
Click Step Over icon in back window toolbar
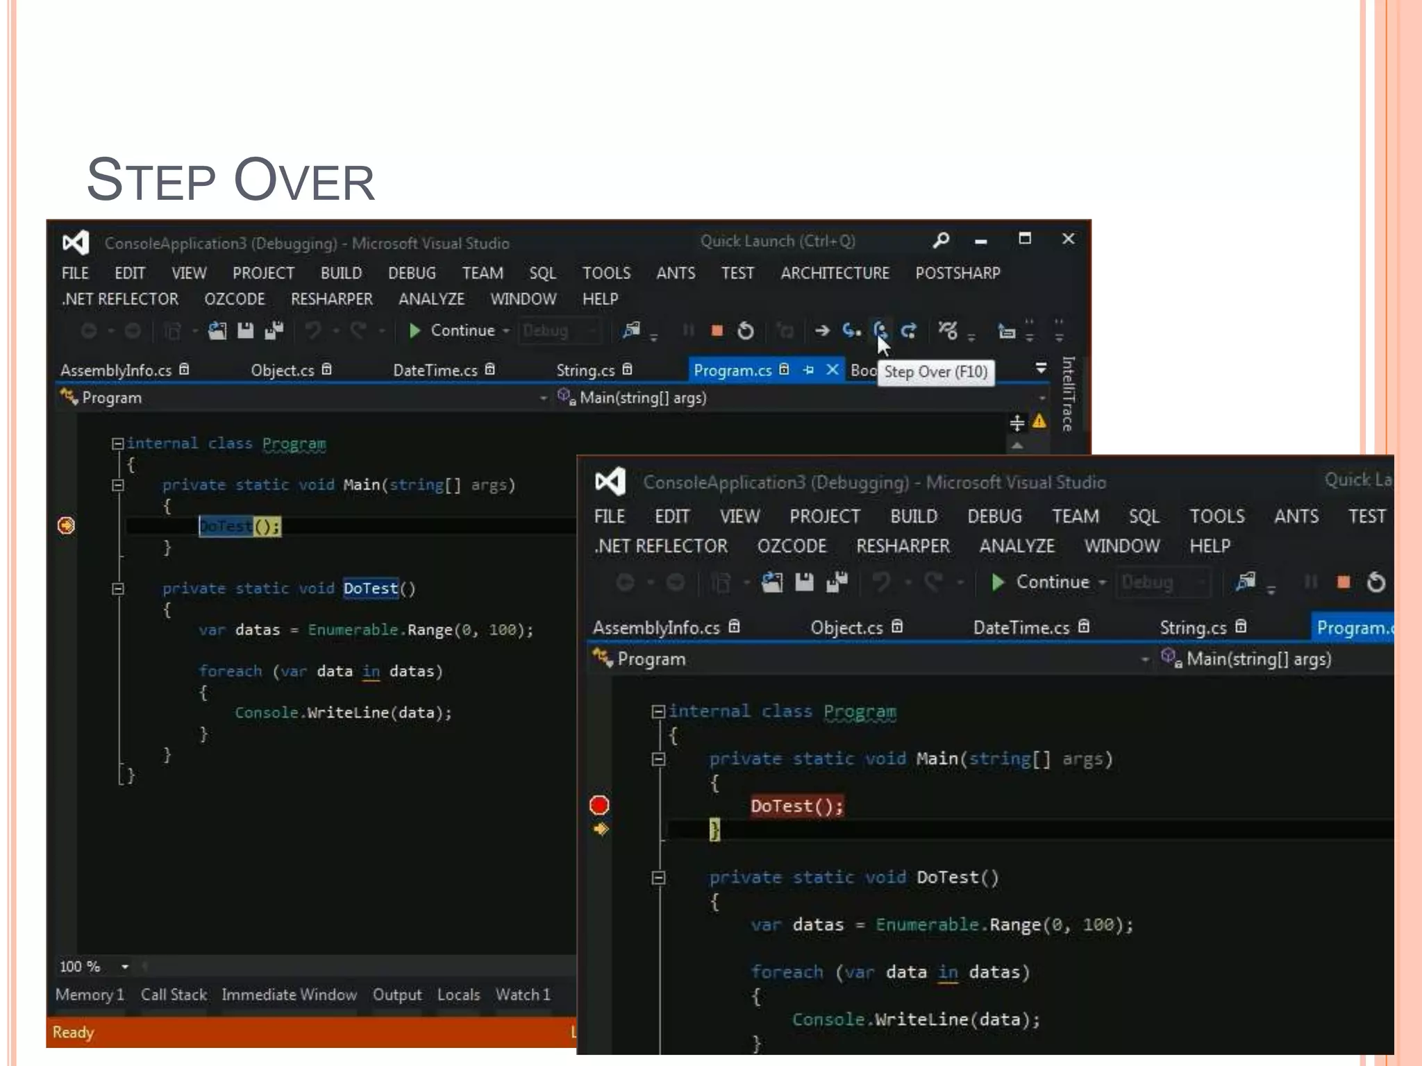point(880,330)
